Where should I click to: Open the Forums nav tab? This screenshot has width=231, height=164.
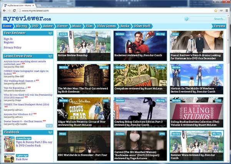tap(219, 26)
